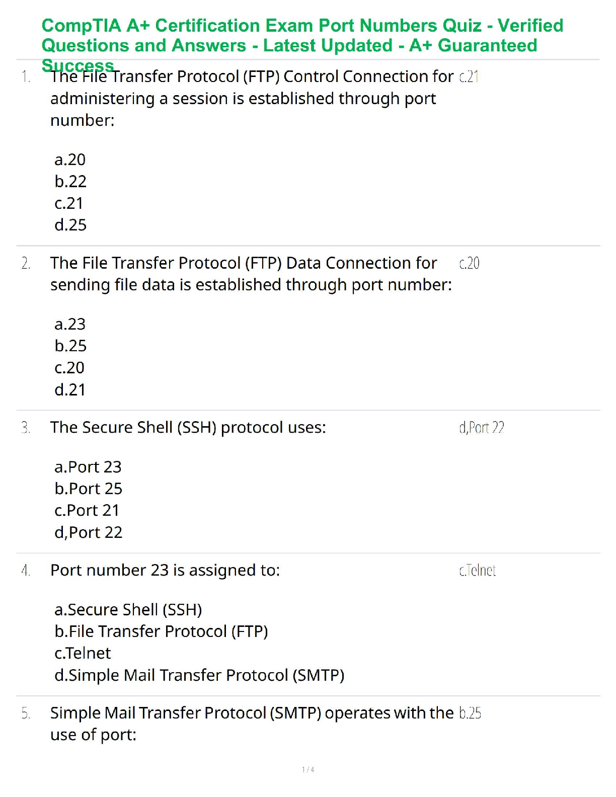Choose option b.File Transfer Protocol (FTP)
The image size is (616, 797).
click(x=161, y=631)
